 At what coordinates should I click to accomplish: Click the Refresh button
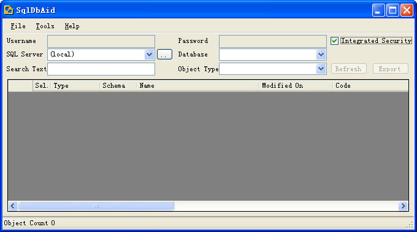pos(349,69)
